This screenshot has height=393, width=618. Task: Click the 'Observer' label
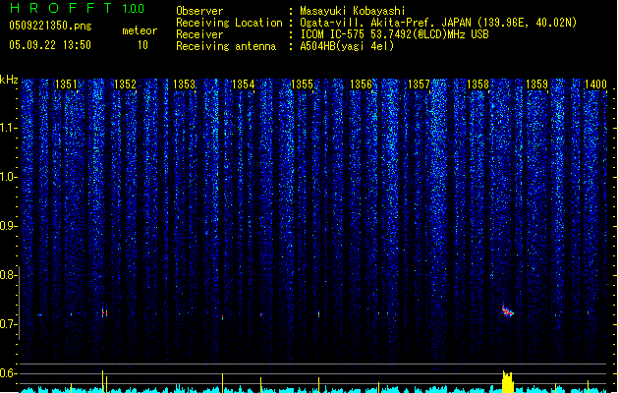pyautogui.click(x=199, y=11)
